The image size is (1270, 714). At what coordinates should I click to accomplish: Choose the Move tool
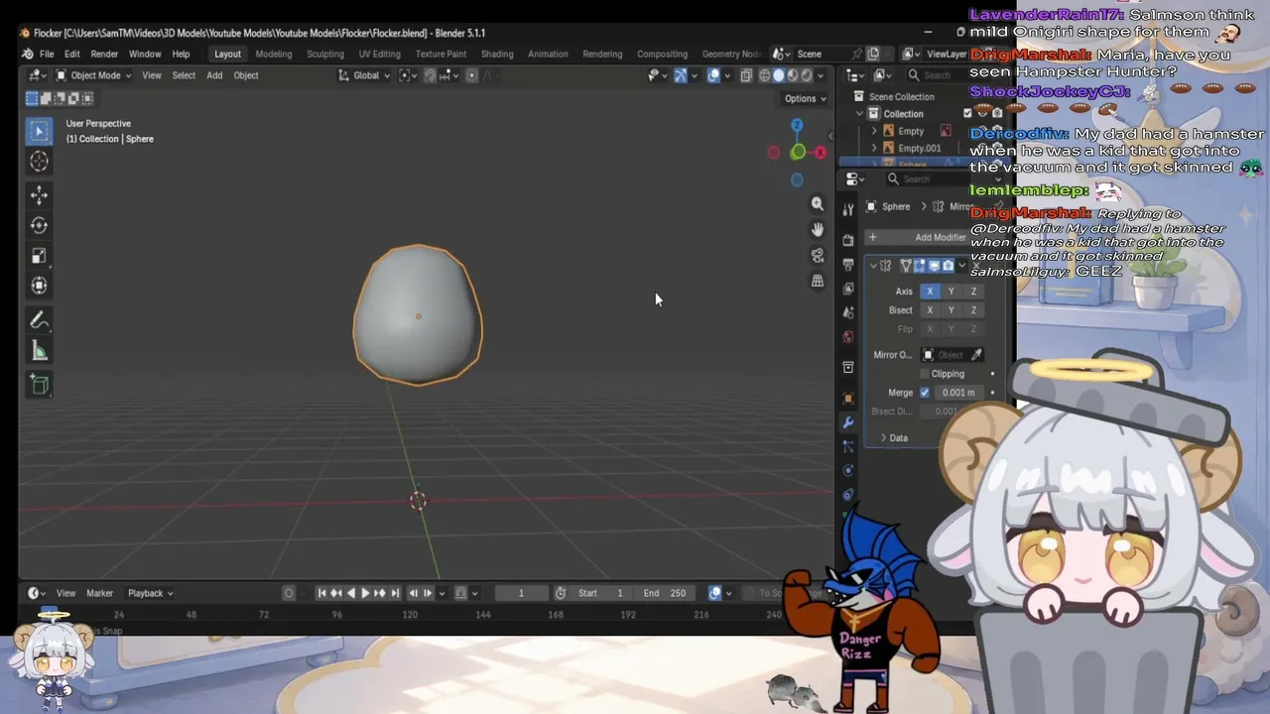39,195
